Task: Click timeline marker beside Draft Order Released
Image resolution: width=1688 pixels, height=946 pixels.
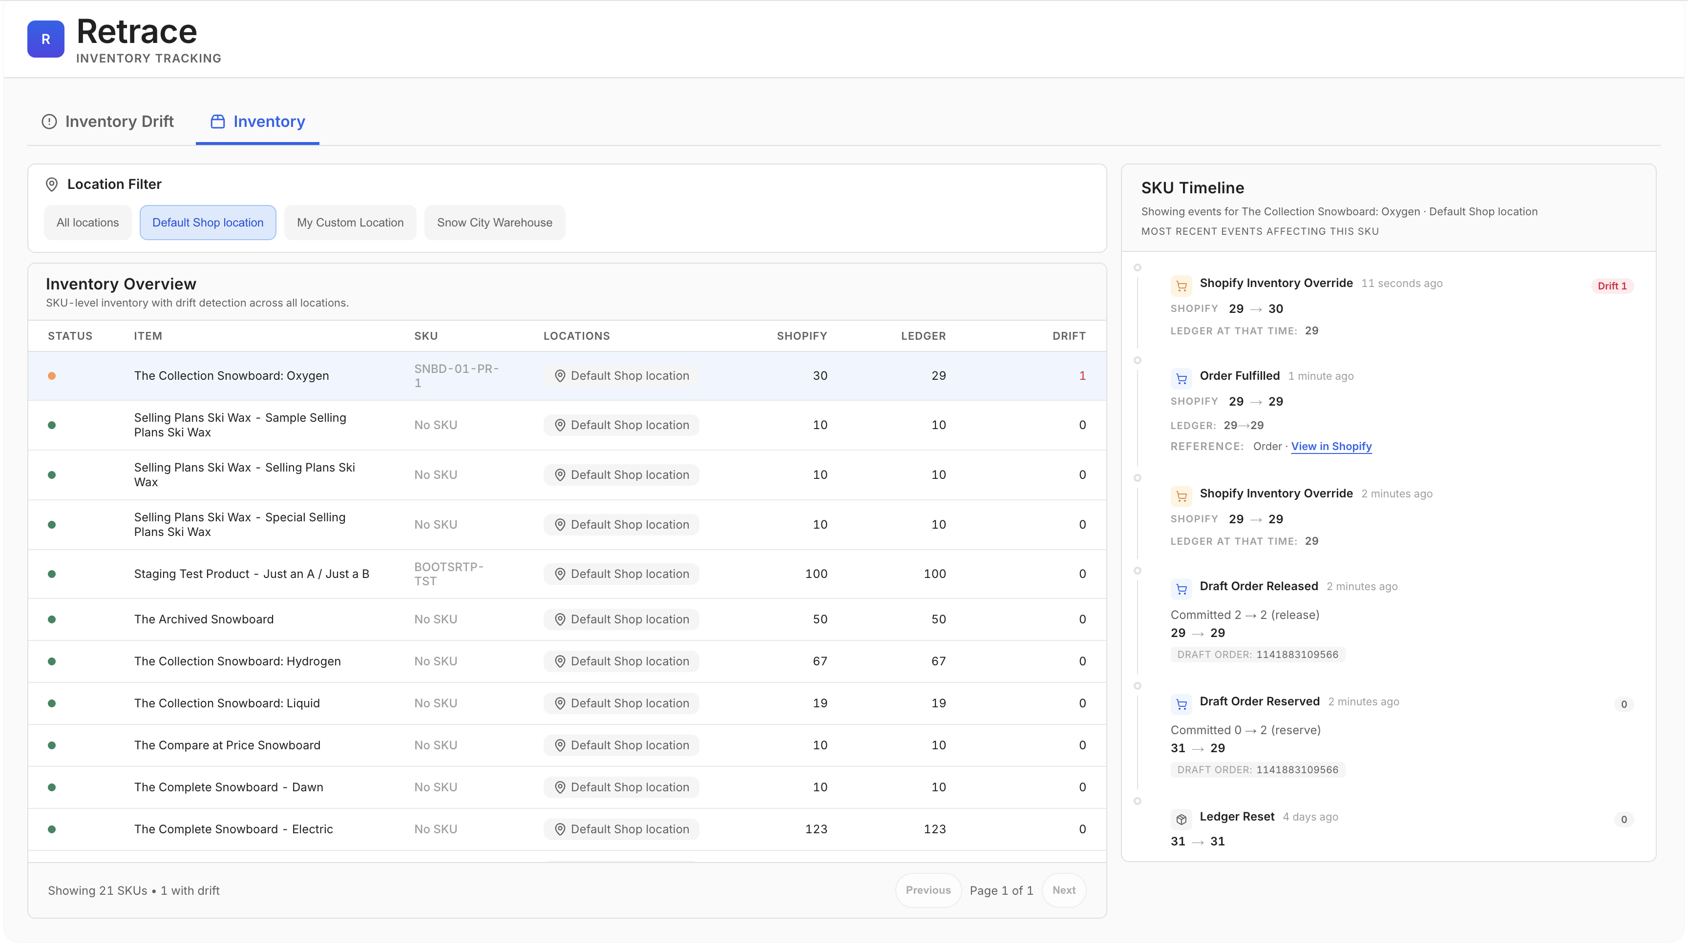Action: (1138, 571)
